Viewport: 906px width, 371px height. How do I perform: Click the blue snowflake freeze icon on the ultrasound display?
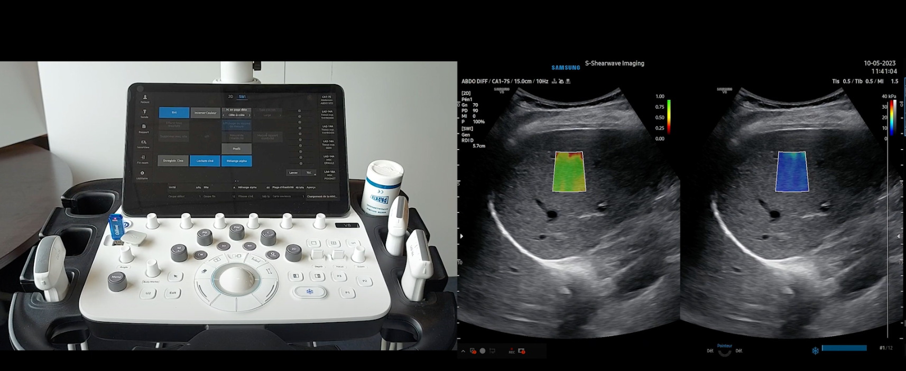[815, 350]
